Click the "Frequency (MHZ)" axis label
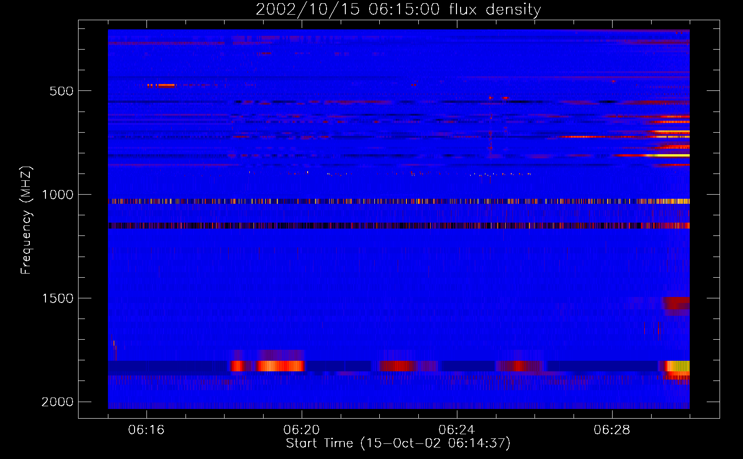Image resolution: width=743 pixels, height=459 pixels. pos(26,220)
